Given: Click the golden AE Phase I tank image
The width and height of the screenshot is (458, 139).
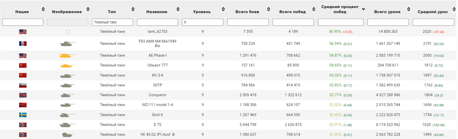Looking at the screenshot, I should (68, 55).
